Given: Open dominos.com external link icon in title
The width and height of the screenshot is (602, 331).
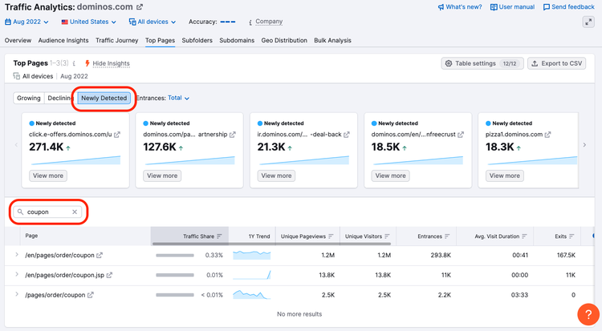Looking at the screenshot, I should tap(140, 7).
